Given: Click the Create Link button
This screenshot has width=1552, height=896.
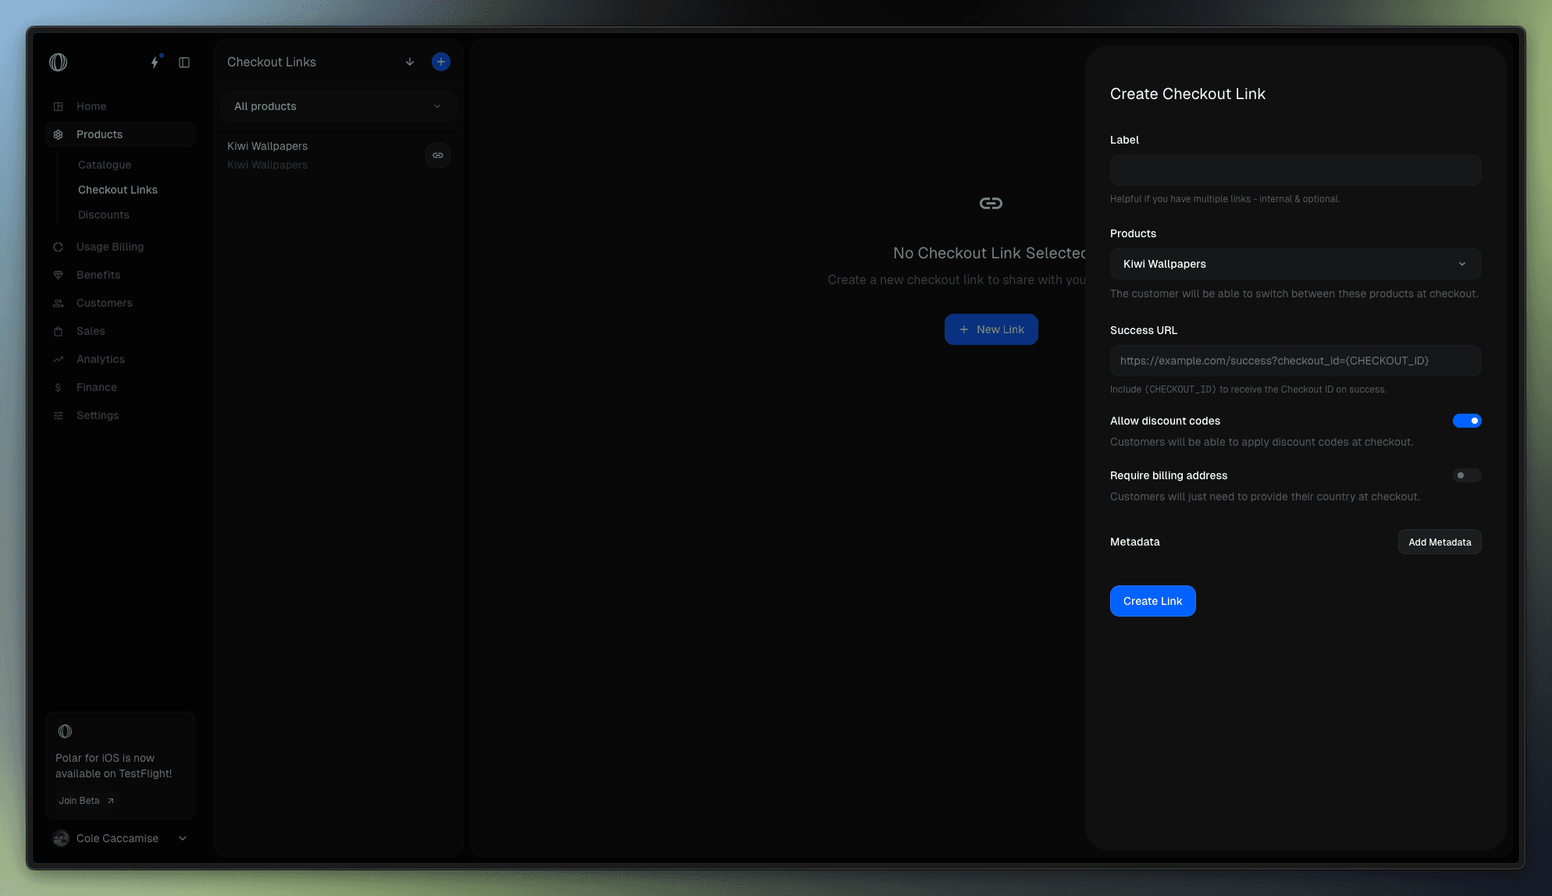Looking at the screenshot, I should (x=1152, y=601).
